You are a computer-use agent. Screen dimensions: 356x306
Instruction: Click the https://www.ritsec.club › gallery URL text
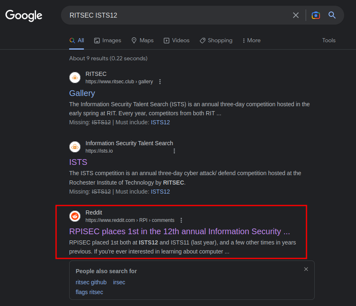[x=119, y=82]
